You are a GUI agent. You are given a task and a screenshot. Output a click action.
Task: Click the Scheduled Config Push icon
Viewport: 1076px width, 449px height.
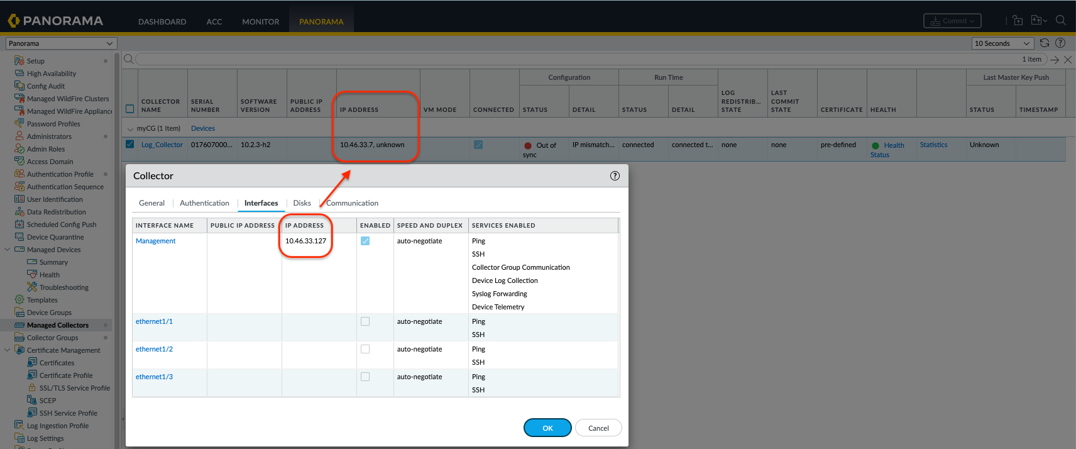19,224
